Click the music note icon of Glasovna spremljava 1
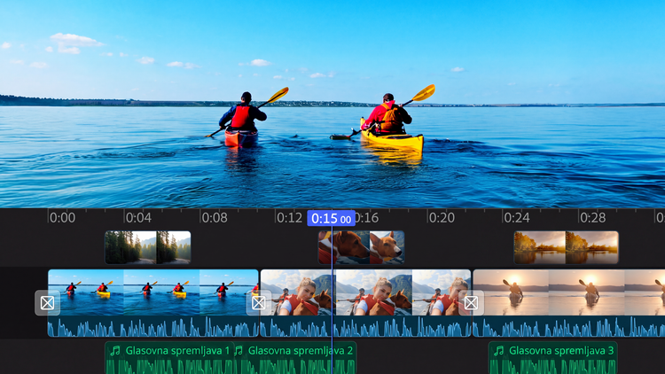665x374 pixels. pyautogui.click(x=115, y=351)
